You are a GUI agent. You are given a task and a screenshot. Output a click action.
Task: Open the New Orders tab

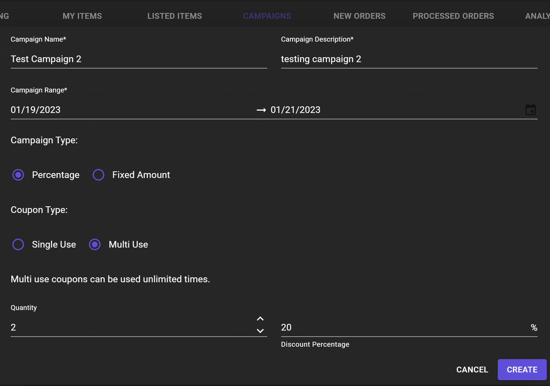[x=359, y=16]
